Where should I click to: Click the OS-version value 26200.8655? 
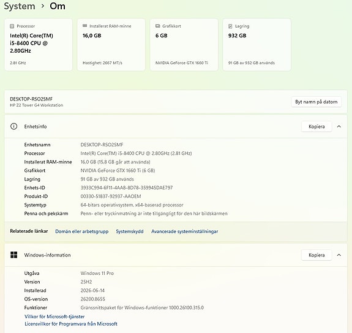tap(92, 299)
